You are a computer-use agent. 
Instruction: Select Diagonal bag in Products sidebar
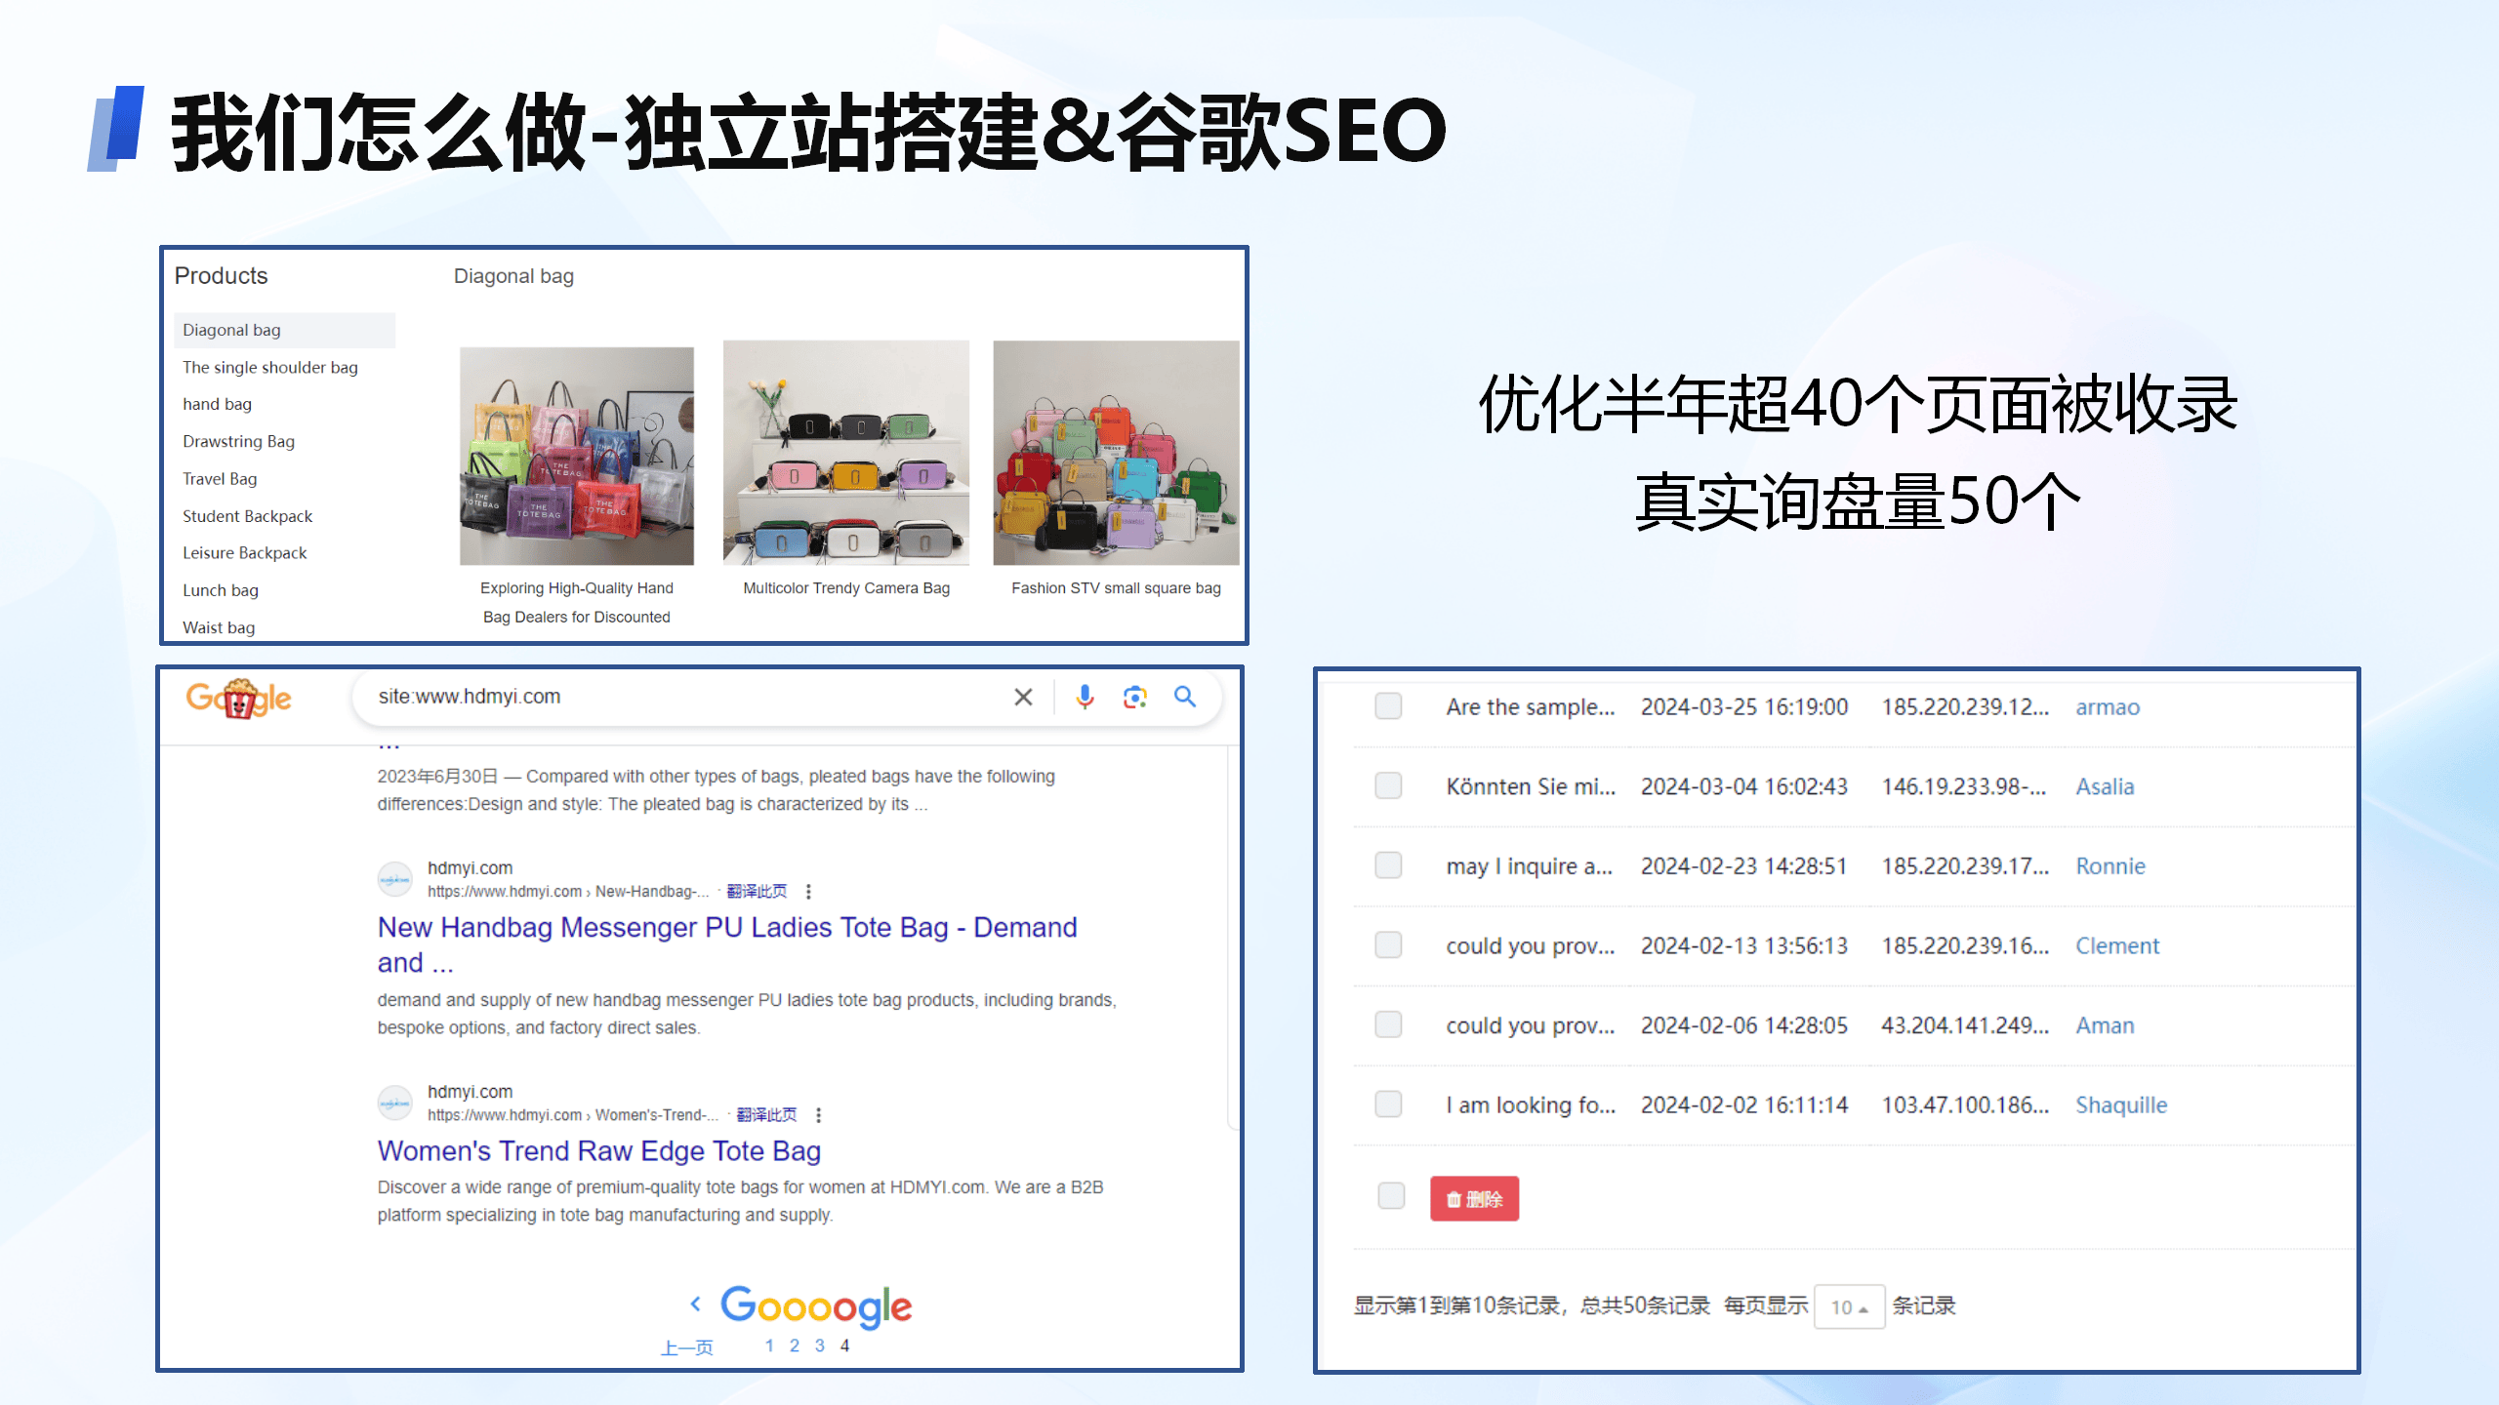231,330
